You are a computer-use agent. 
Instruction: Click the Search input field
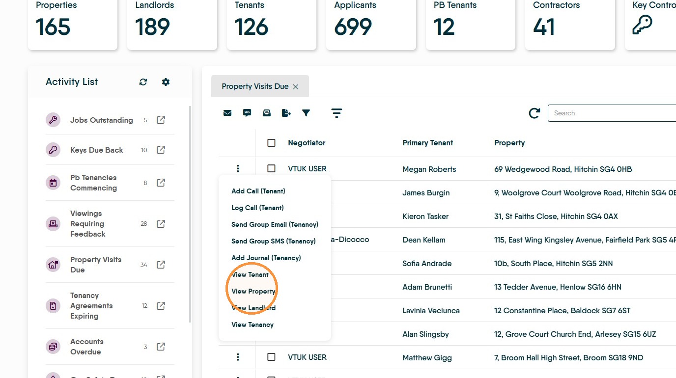tap(612, 113)
